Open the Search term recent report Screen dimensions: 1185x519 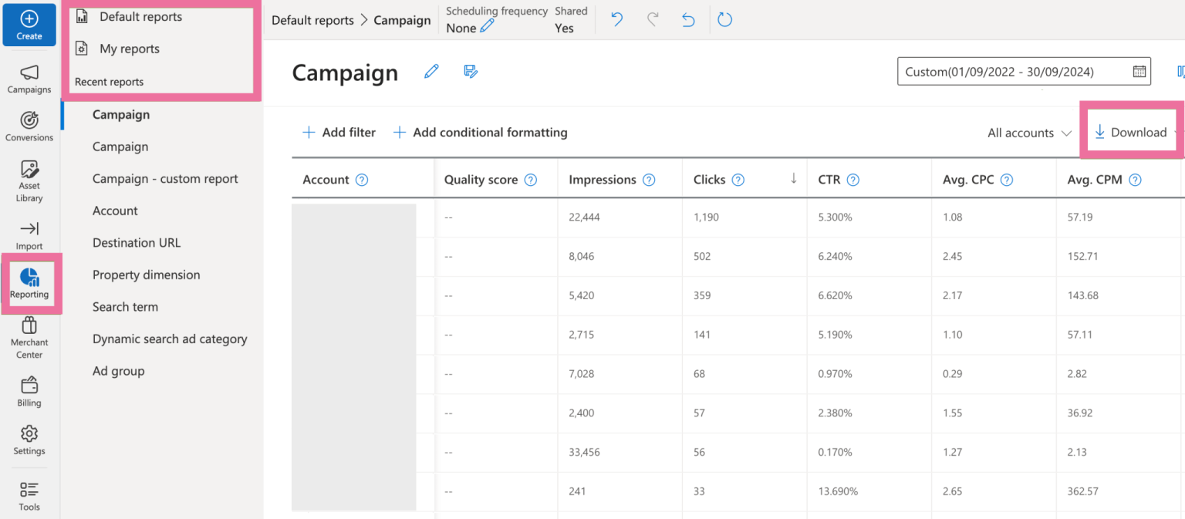125,306
